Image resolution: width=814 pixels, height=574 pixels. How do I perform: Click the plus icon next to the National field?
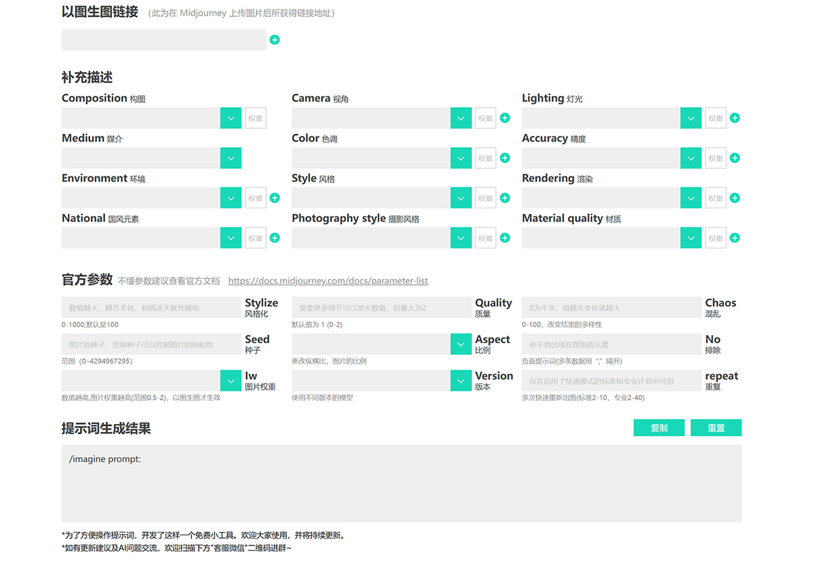(275, 237)
